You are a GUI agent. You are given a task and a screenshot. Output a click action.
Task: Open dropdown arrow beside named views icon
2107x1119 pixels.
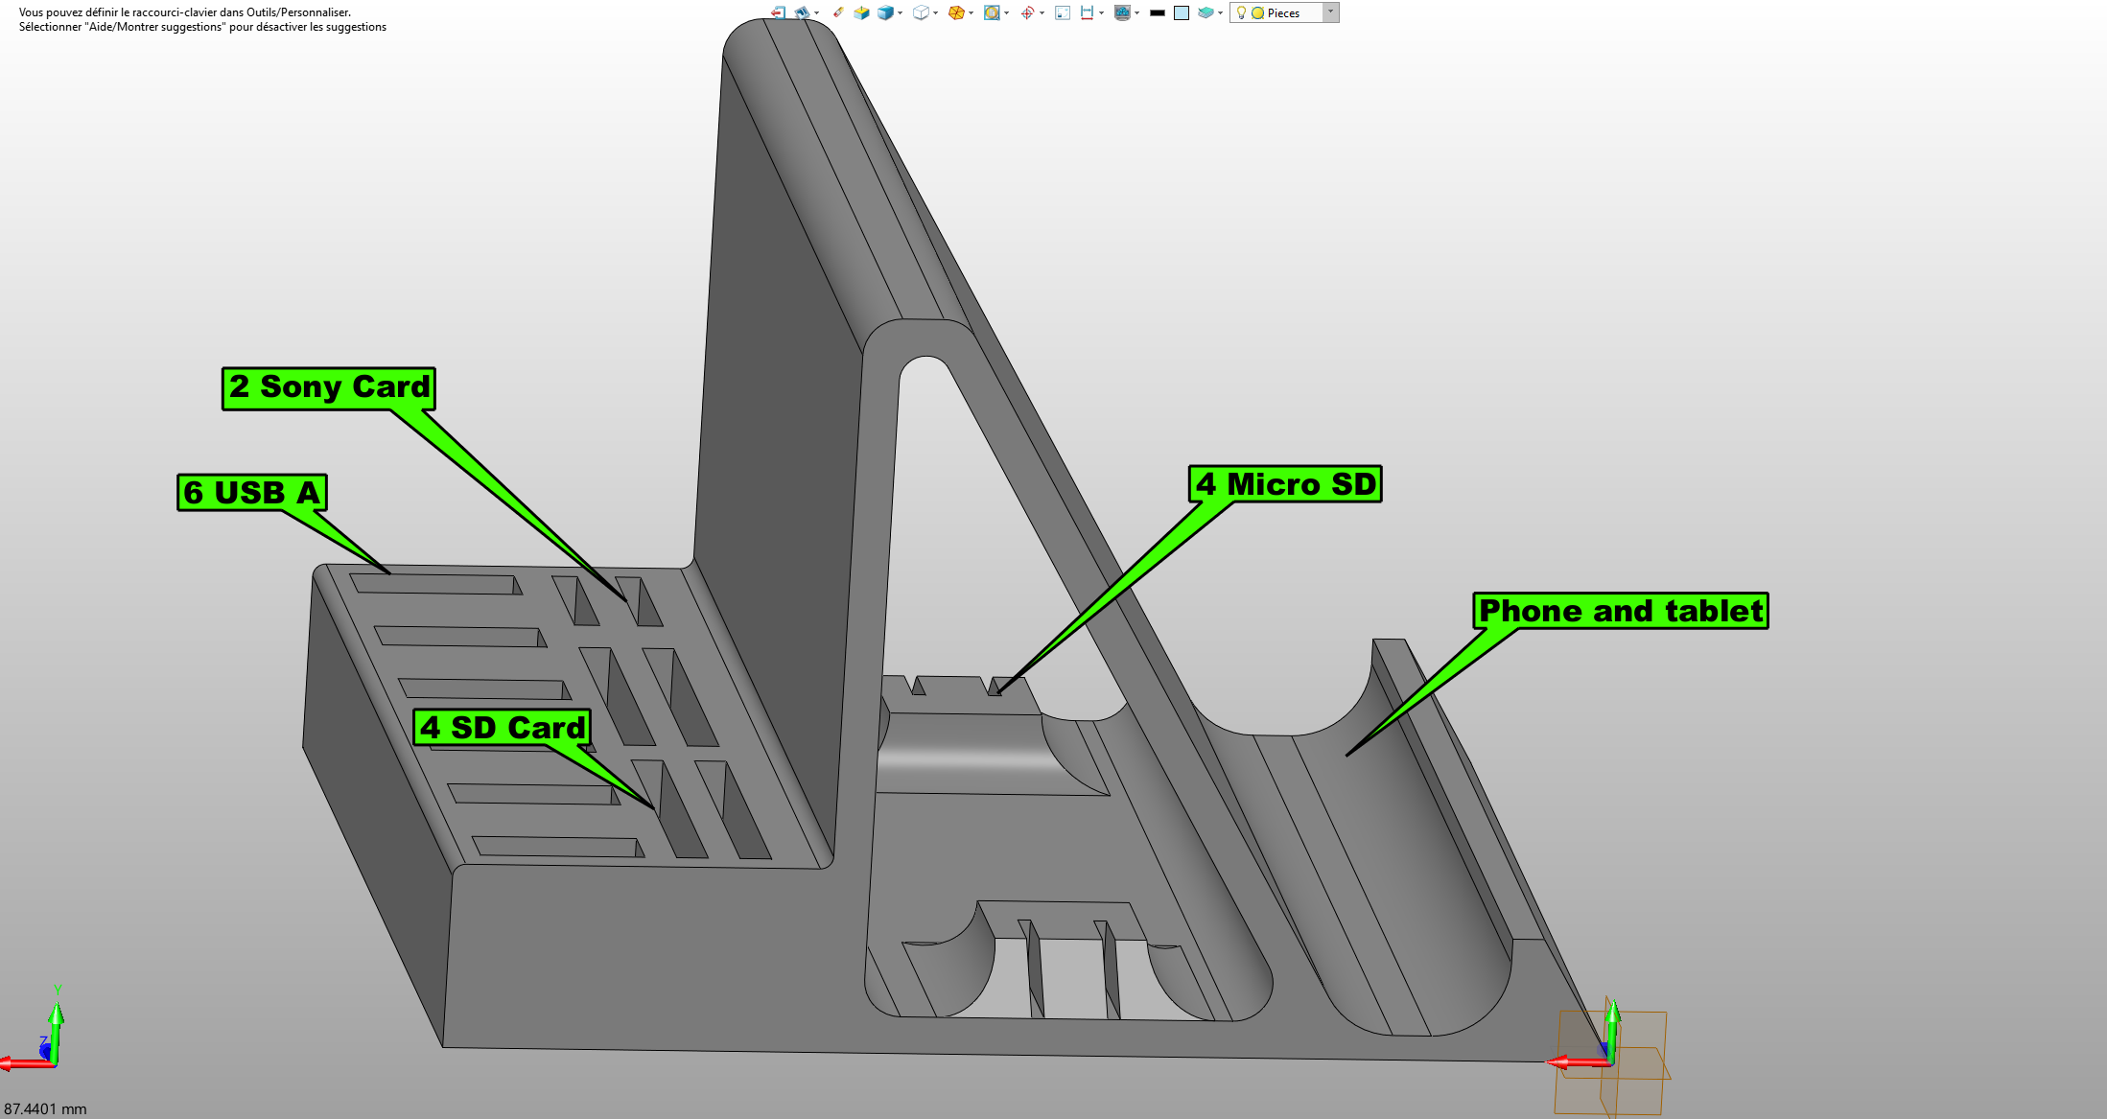pos(816,12)
